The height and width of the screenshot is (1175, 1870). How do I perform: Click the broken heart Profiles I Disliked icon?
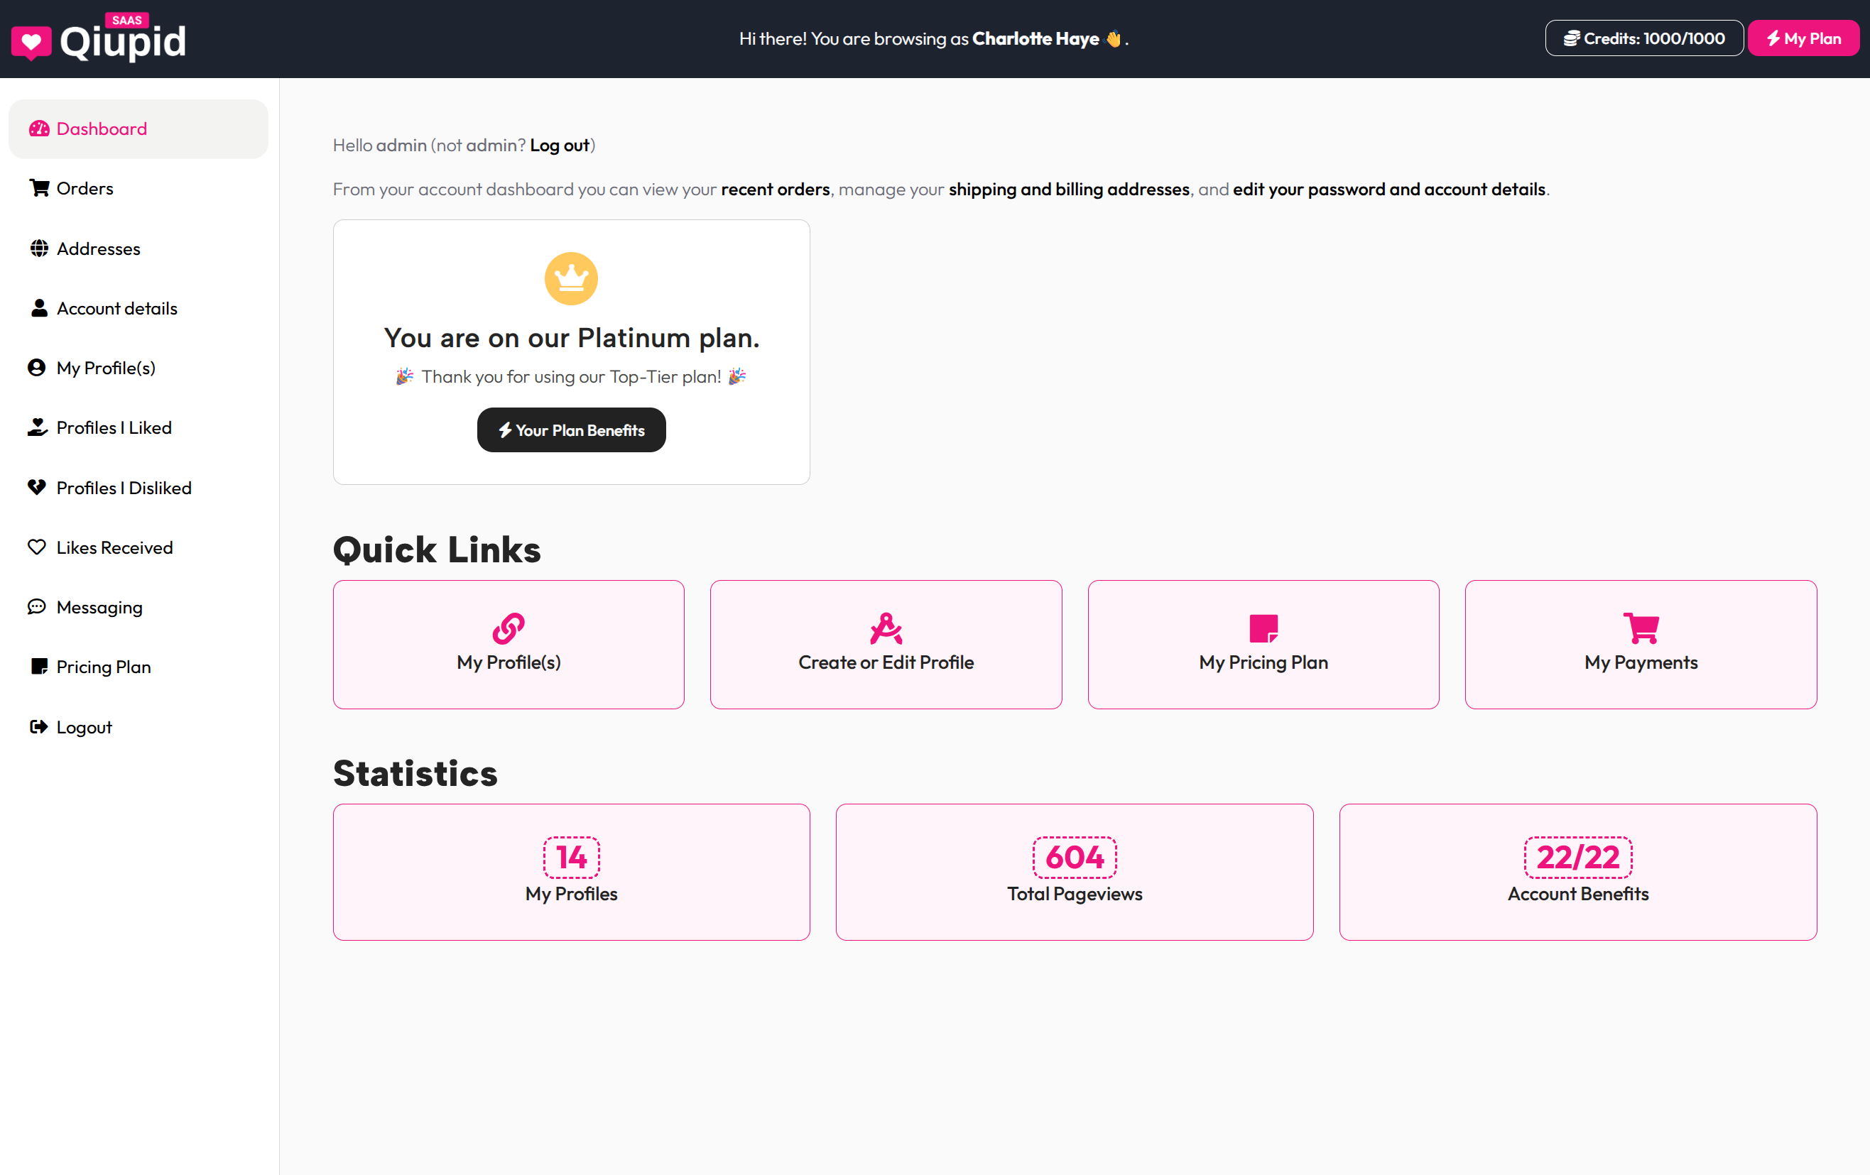pos(36,487)
